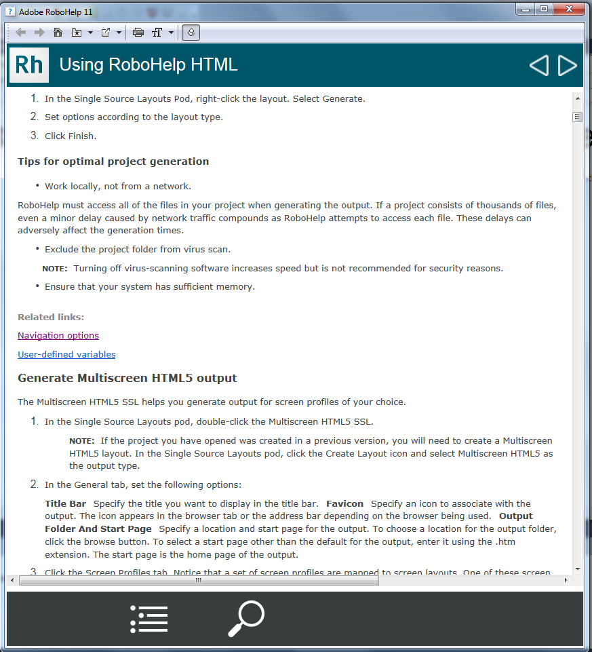This screenshot has width=592, height=652.
Task: Go to the Home page icon
Action: tap(58, 33)
